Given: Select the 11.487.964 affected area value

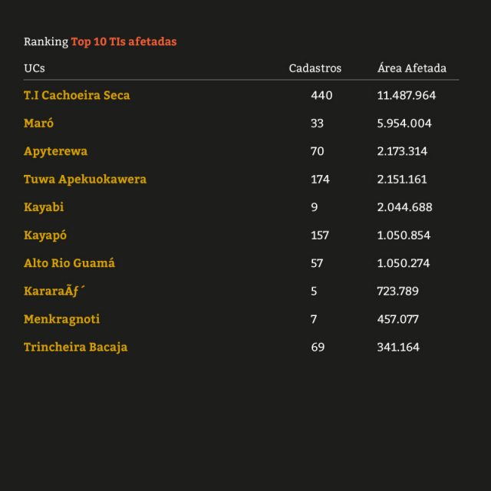Looking at the screenshot, I should click(407, 96).
